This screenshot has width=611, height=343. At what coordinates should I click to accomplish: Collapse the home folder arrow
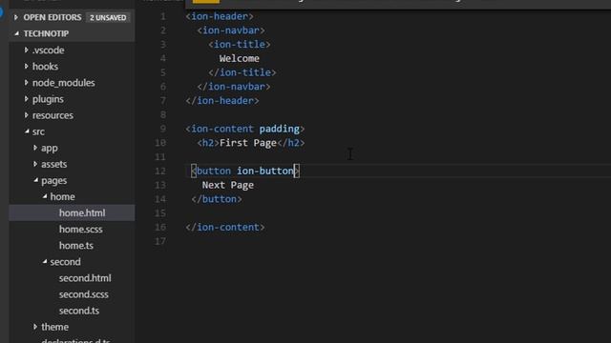tap(45, 196)
